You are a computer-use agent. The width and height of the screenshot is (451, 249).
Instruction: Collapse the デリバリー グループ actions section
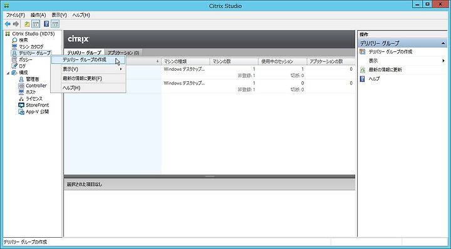443,43
